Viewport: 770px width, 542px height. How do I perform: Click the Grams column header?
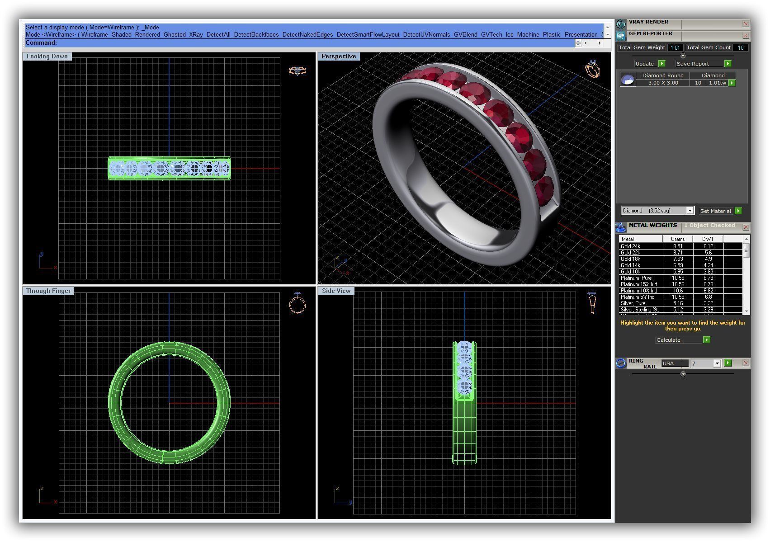(x=678, y=239)
